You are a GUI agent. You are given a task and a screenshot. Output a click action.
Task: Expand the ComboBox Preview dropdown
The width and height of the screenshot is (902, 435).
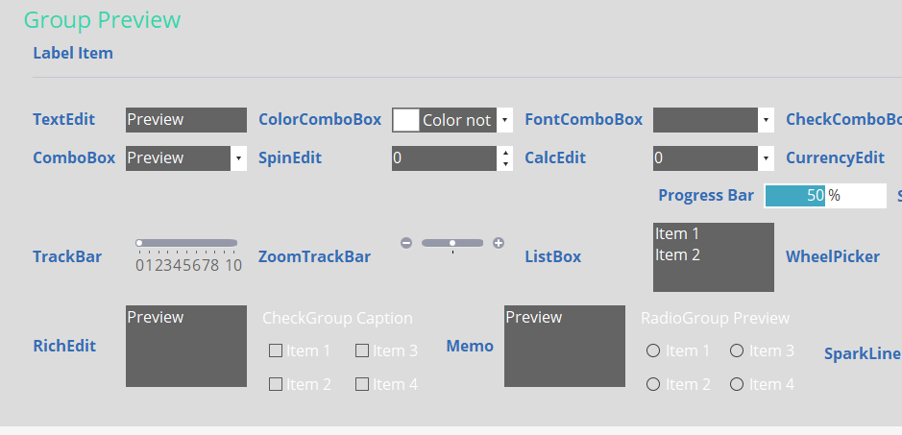click(239, 158)
